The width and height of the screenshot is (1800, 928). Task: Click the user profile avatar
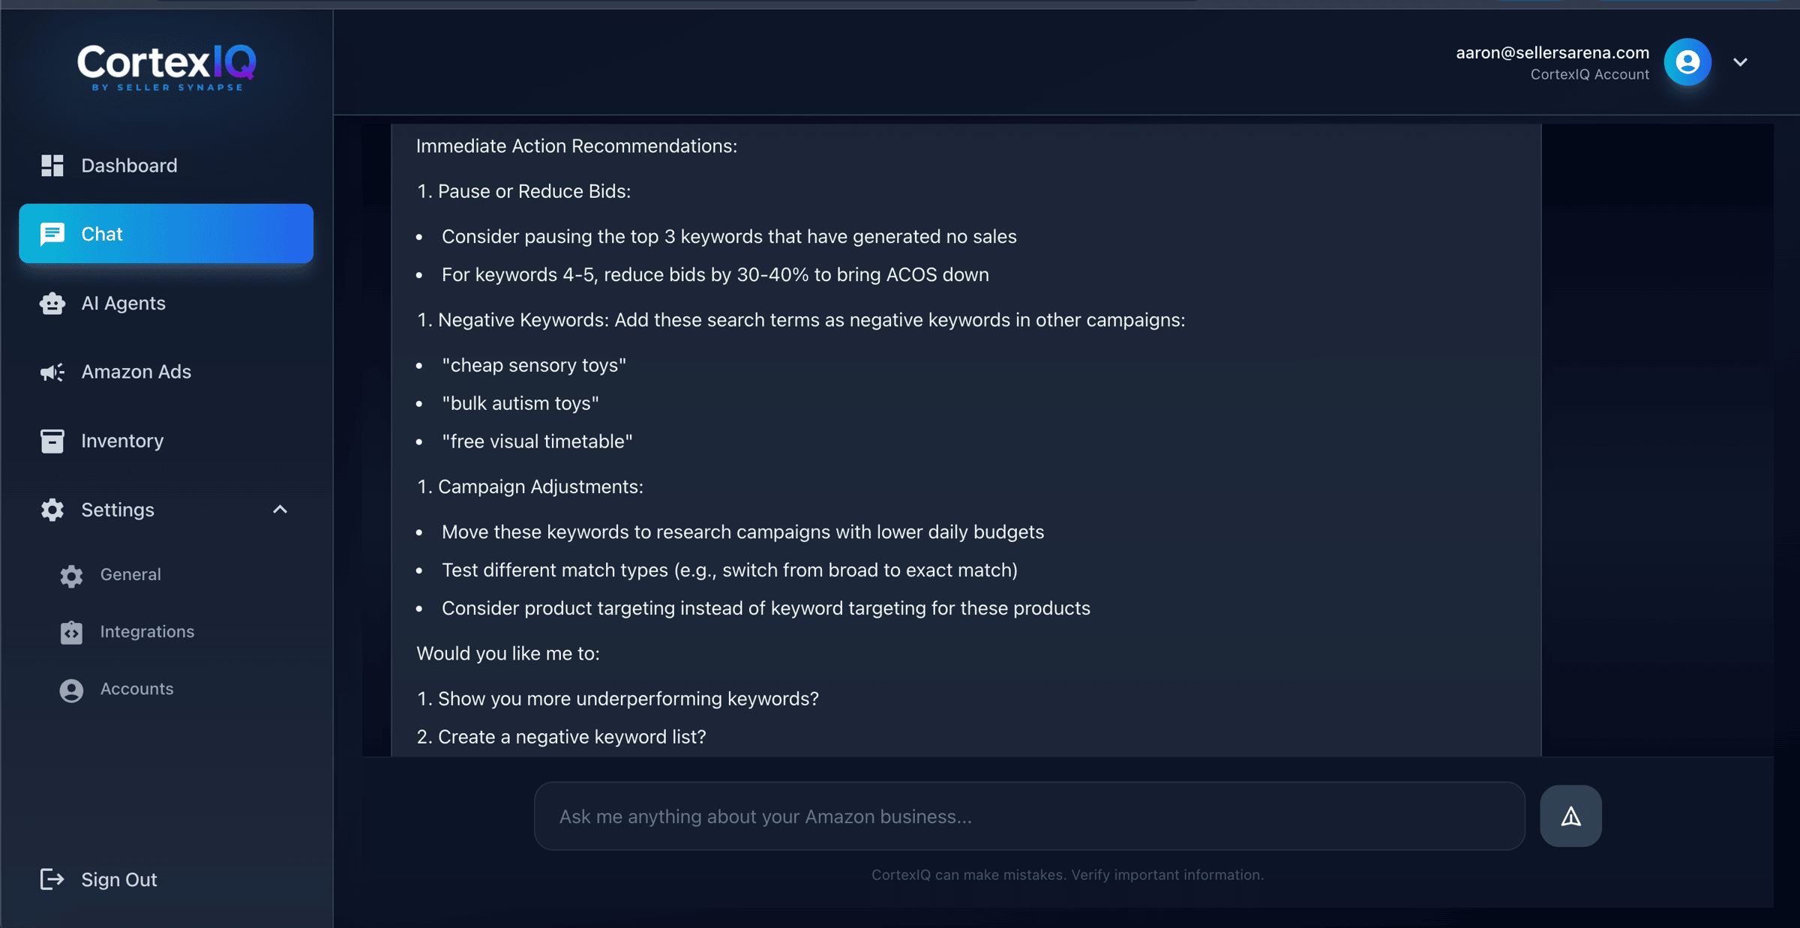click(1687, 62)
